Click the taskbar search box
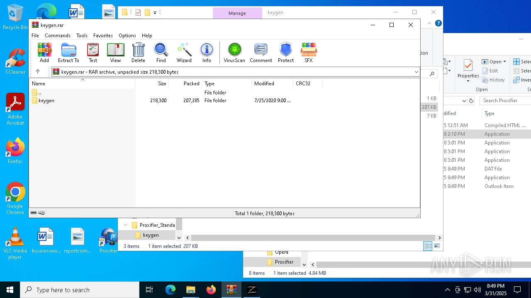531x298 pixels. click(x=80, y=290)
